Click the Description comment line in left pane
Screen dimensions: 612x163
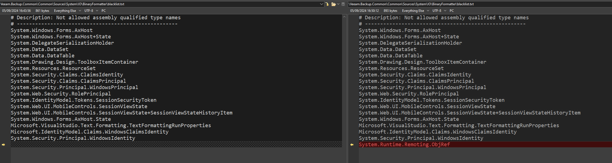95,18
